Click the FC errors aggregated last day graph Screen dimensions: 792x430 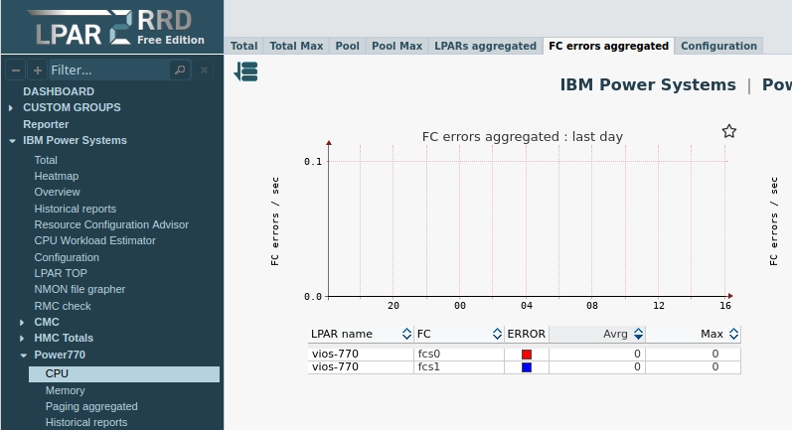[503, 222]
